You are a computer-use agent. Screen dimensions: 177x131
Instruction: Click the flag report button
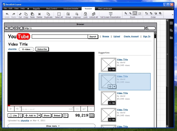[x=66, y=115]
